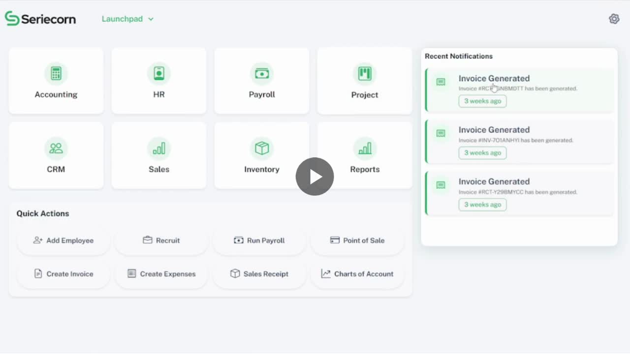Open the Accounting module icon
This screenshot has height=354, width=630.
56,74
